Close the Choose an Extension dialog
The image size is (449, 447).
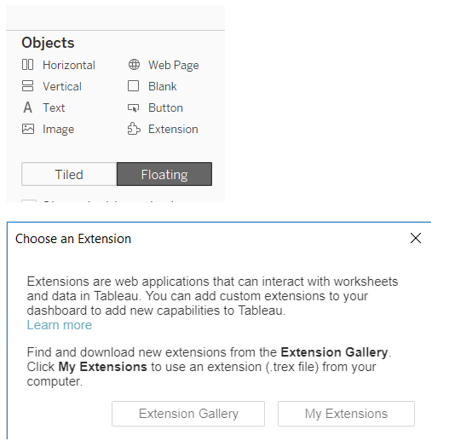click(x=416, y=238)
